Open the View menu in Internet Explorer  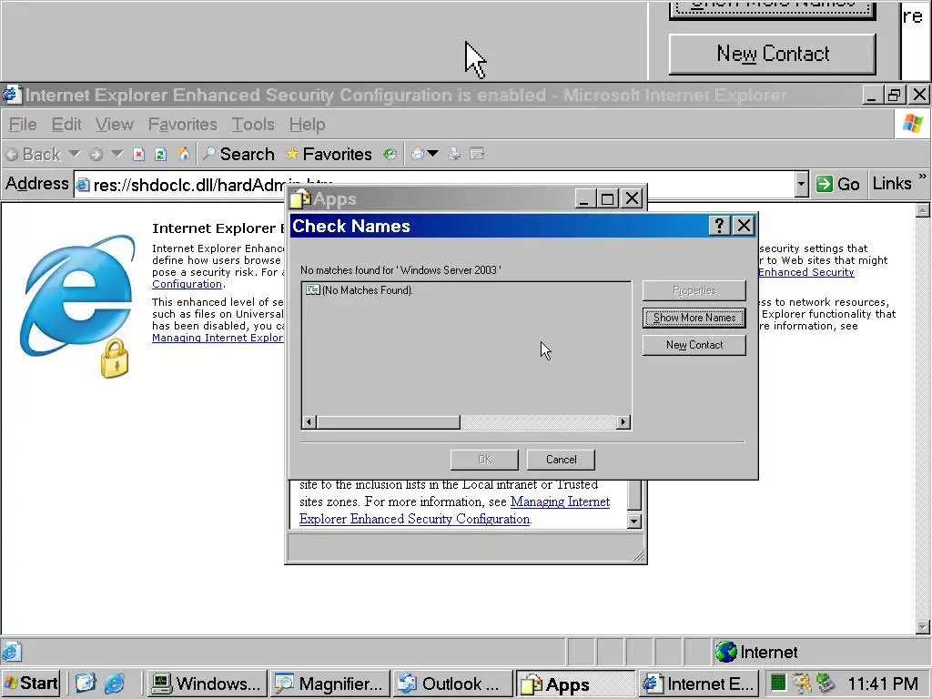click(x=114, y=124)
